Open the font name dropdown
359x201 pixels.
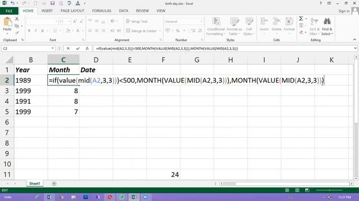point(57,21)
